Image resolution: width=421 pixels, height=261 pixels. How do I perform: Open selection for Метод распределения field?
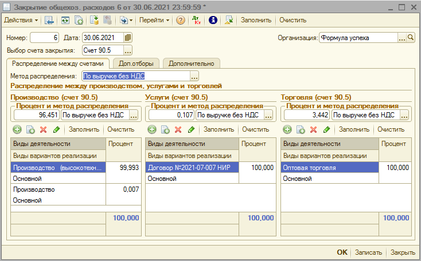coord(194,76)
